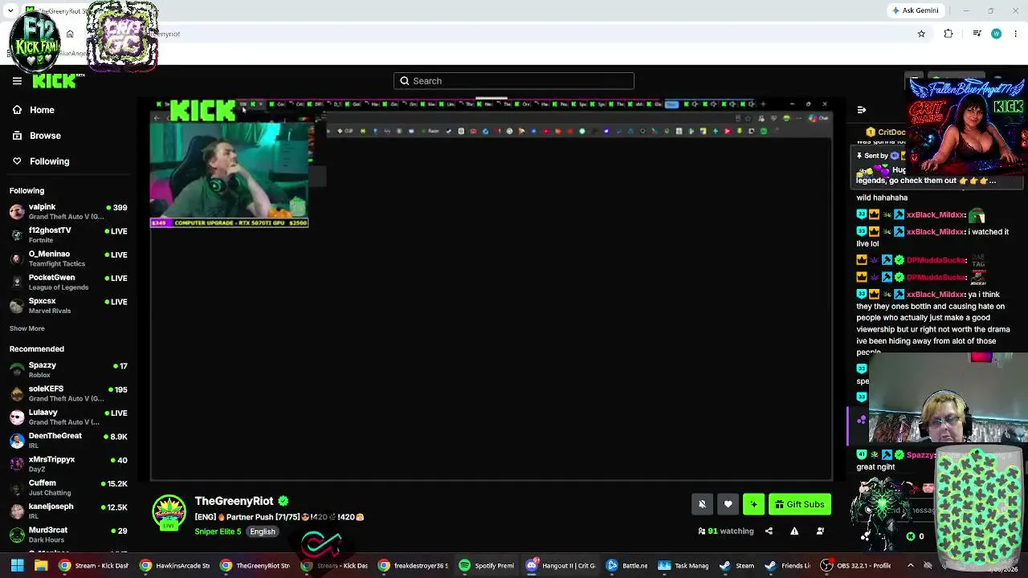Open valpink's channel from Following list
Viewport: 1028px width, 578px height.
coord(68,212)
